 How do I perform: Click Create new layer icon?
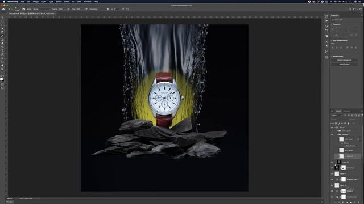pyautogui.click(x=355, y=202)
